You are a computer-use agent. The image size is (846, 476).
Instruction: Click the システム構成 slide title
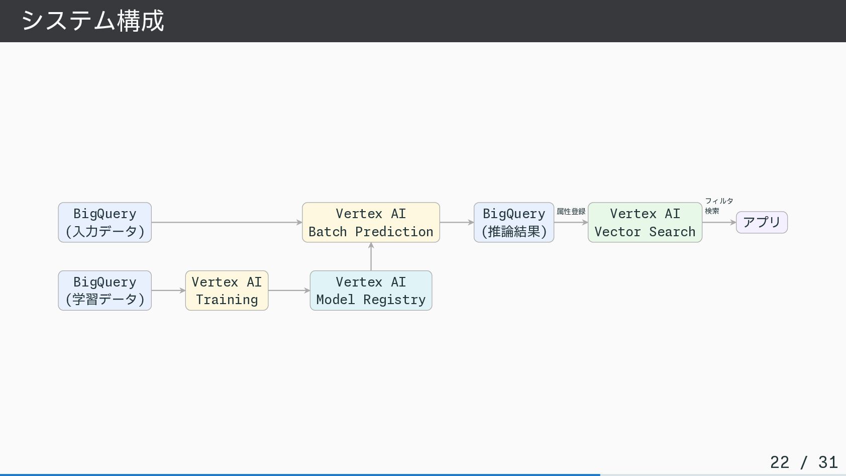coord(93,21)
